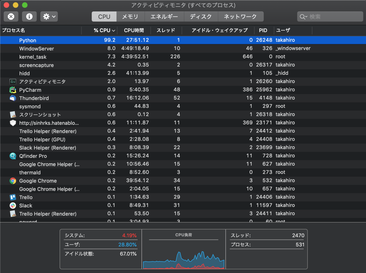Viewport: 366px width, 273px height.
Task: Click the プロセス 531 count
Action: 300,245
